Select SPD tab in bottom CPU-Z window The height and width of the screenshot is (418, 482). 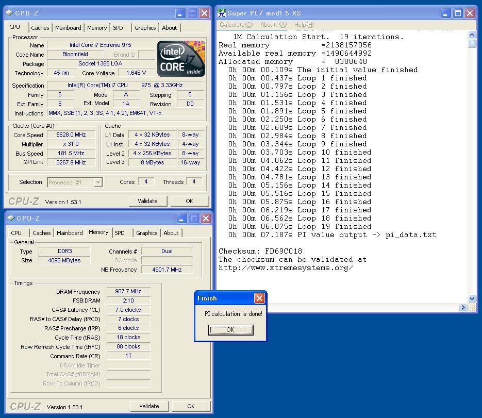[x=120, y=233]
